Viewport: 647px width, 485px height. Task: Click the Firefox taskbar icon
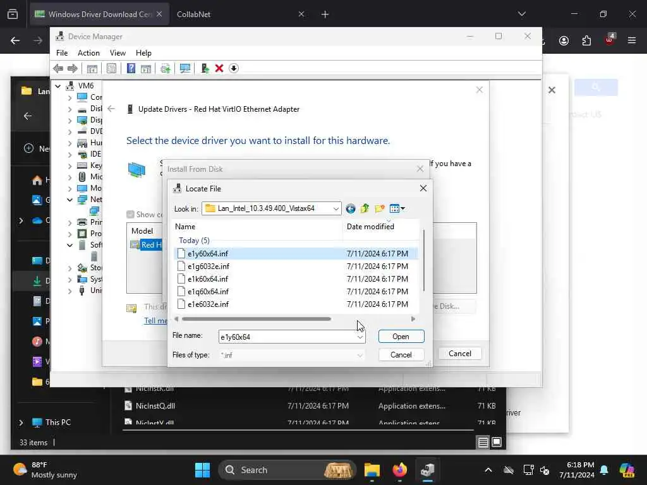[x=399, y=470]
